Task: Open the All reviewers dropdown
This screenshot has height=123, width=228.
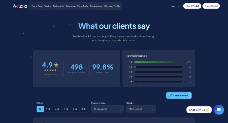Action: (x=107, y=109)
